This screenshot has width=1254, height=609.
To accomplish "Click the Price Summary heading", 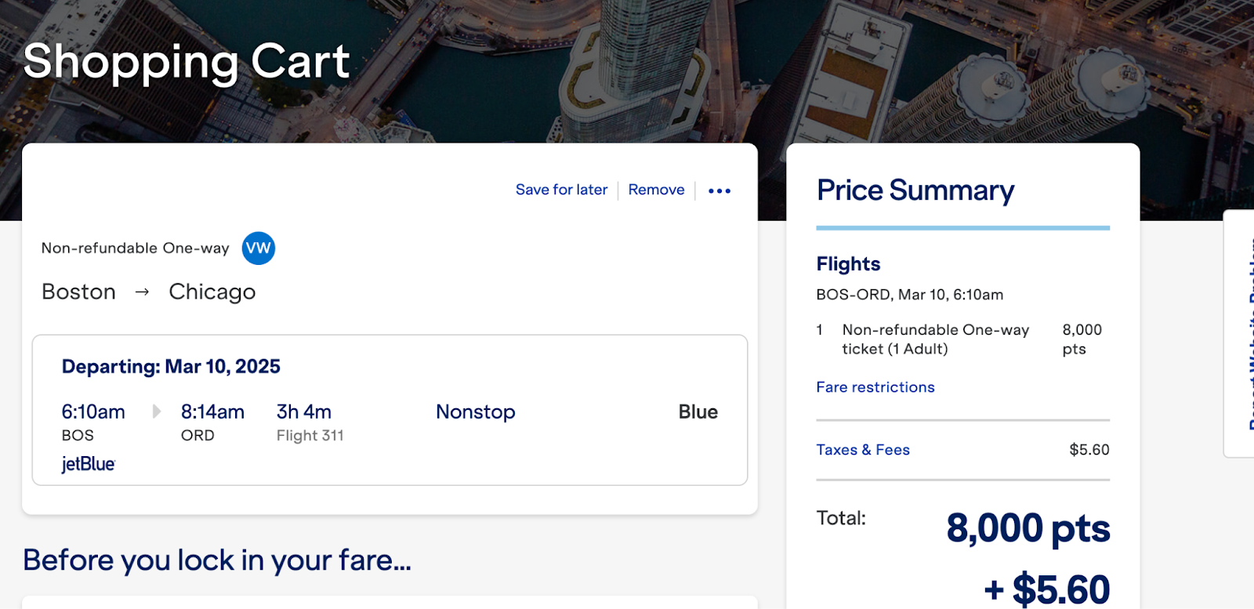I will [x=915, y=190].
